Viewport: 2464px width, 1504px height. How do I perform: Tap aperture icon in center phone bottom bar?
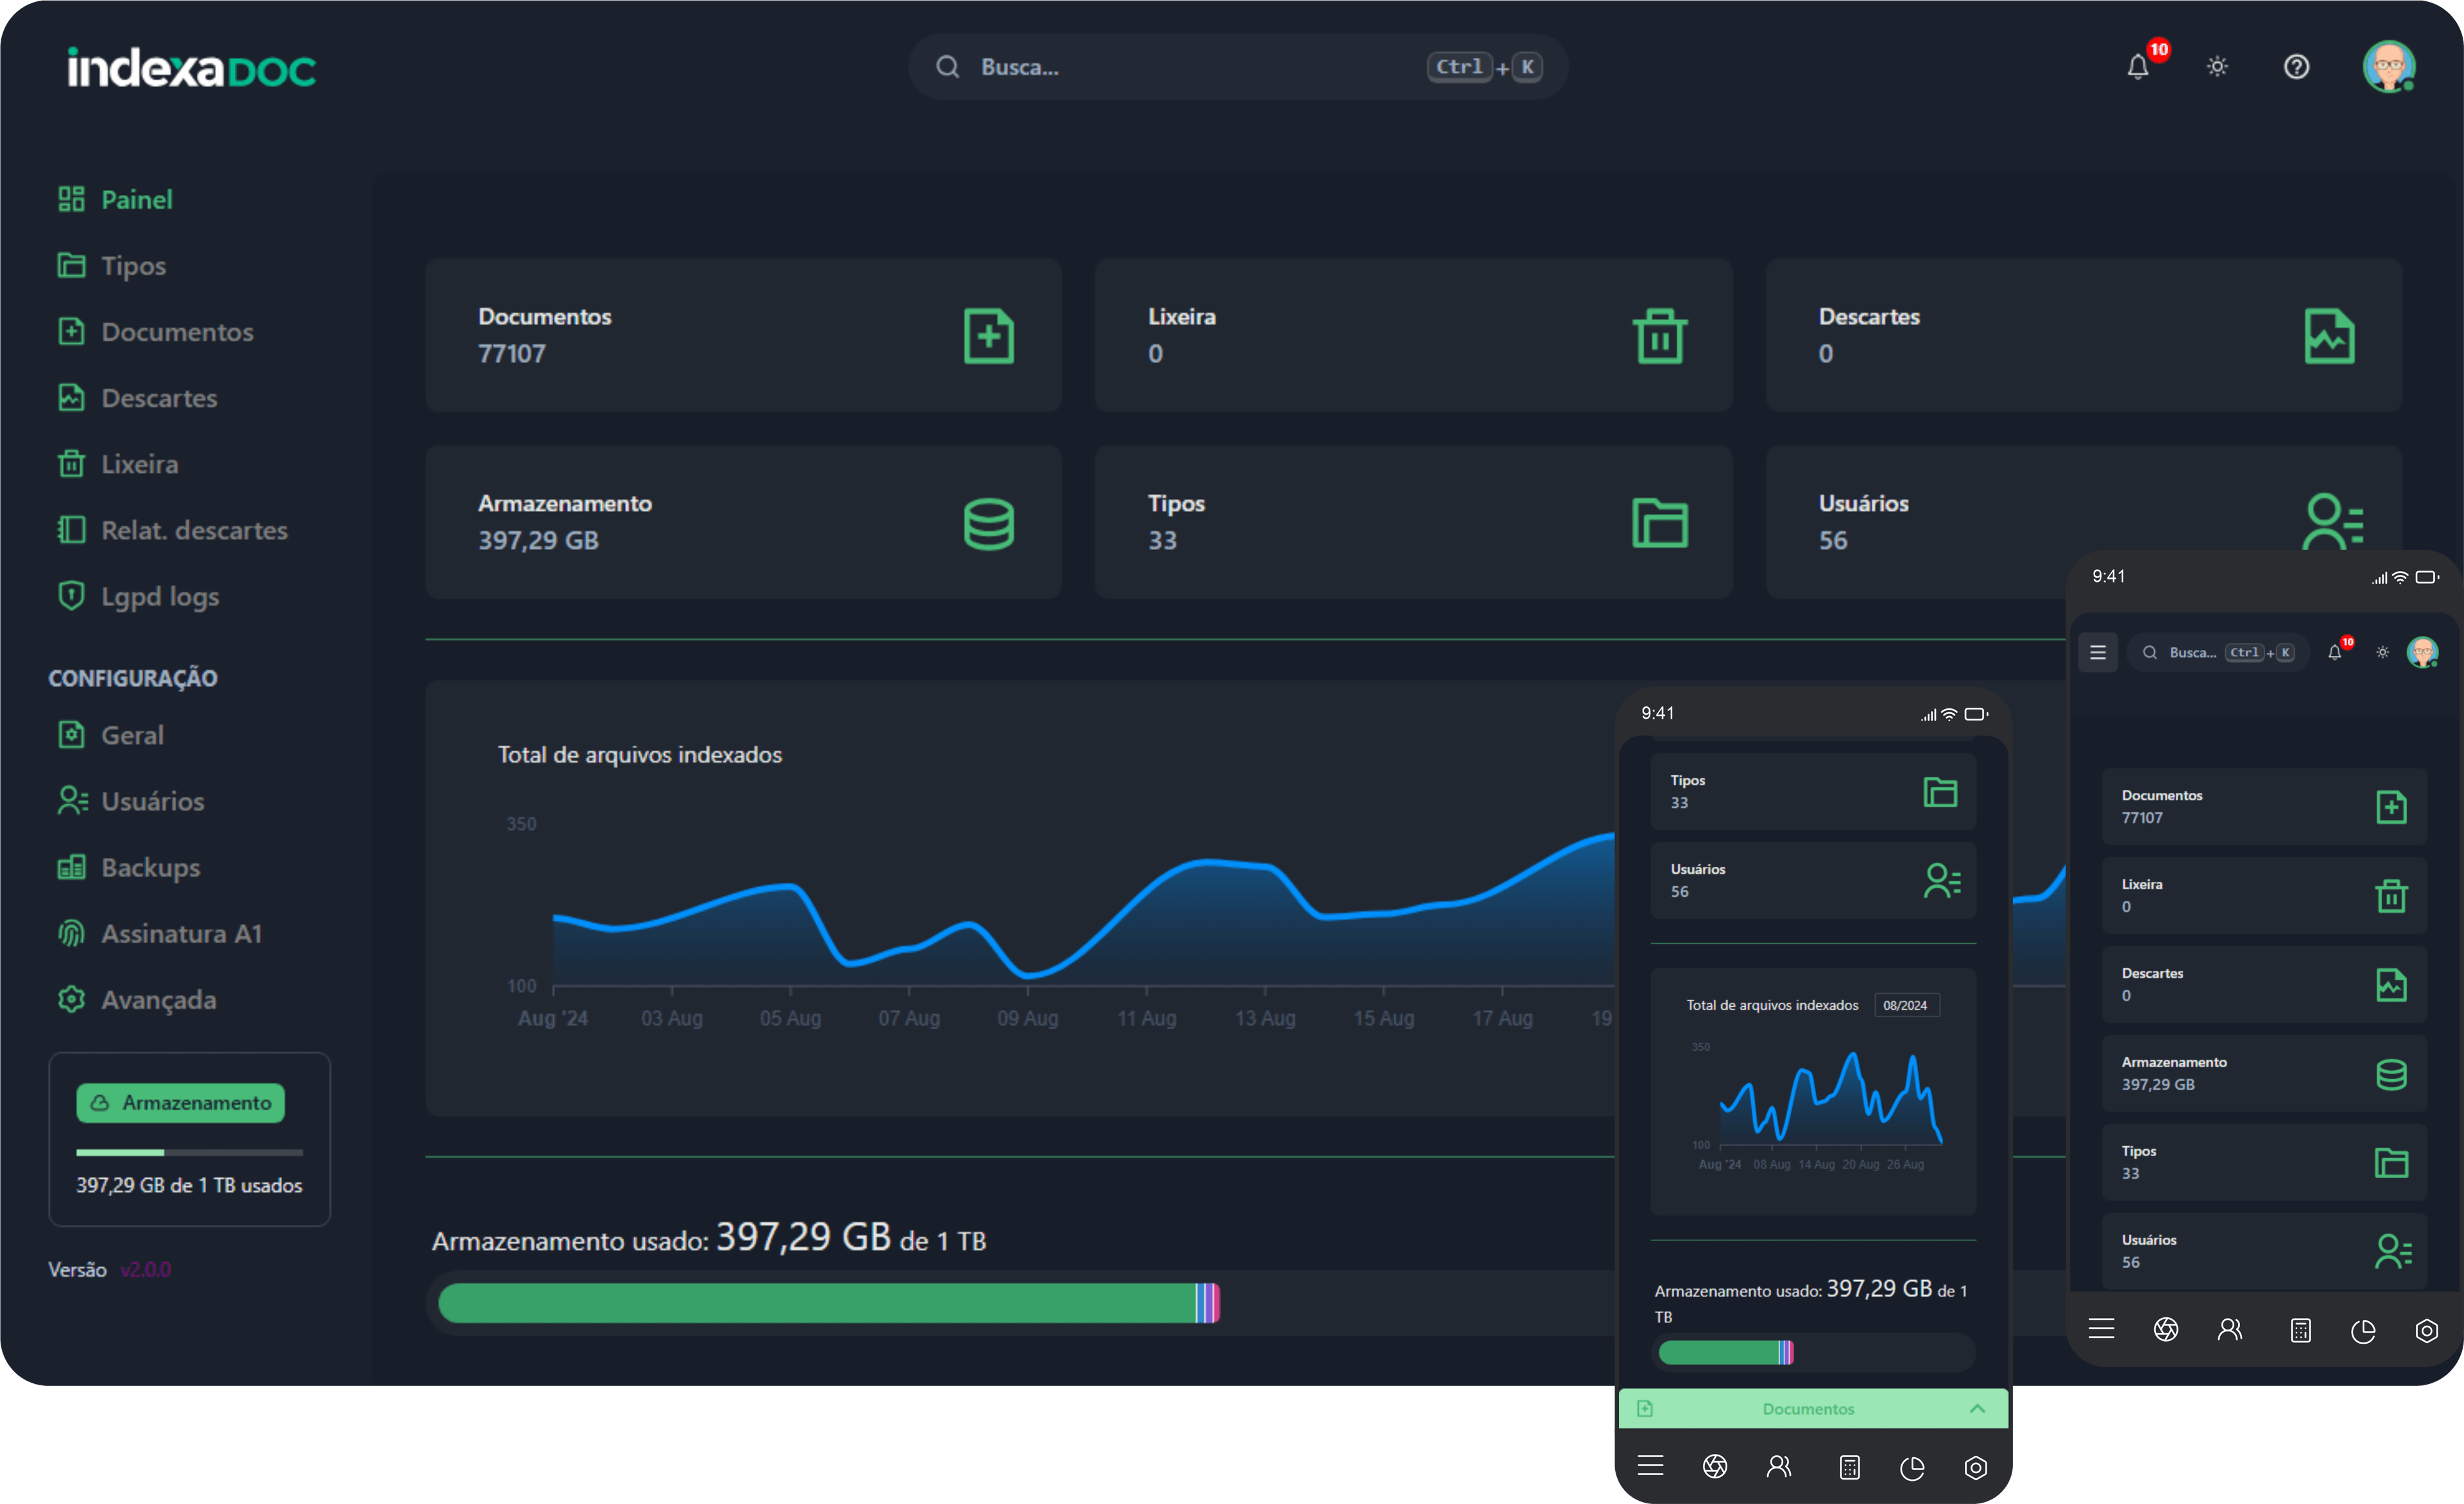(1715, 1467)
